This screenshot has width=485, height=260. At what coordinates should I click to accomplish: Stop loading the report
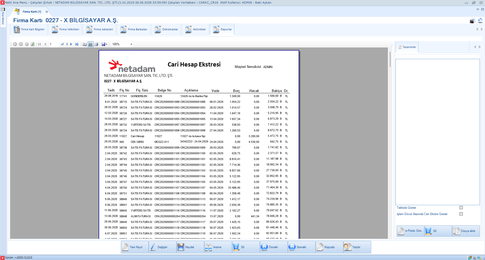pos(27,44)
